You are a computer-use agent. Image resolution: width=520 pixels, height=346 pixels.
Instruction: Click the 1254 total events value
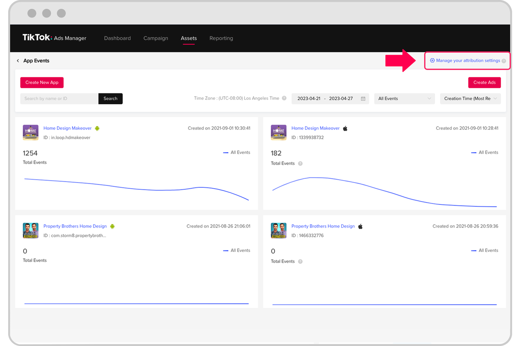[30, 153]
